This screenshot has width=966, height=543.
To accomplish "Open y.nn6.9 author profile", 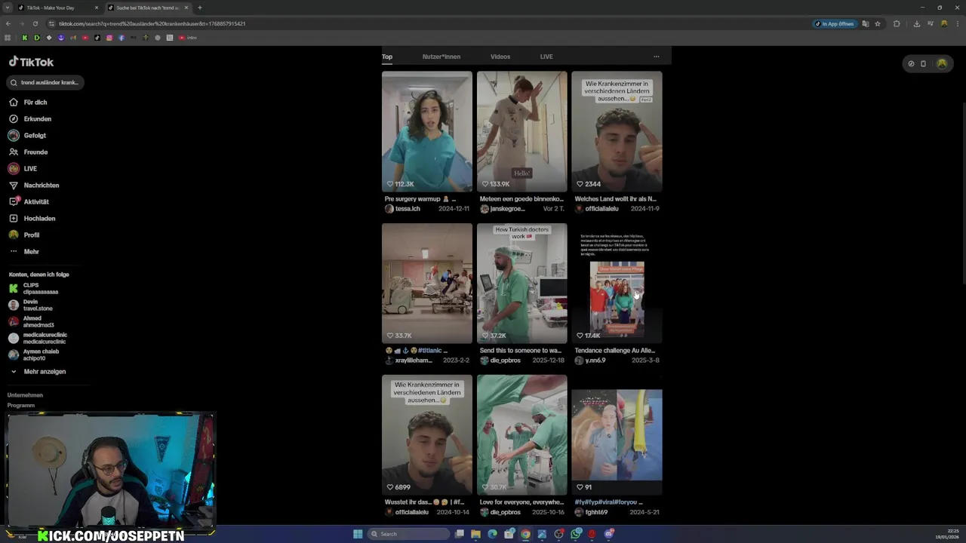I will coord(590,360).
